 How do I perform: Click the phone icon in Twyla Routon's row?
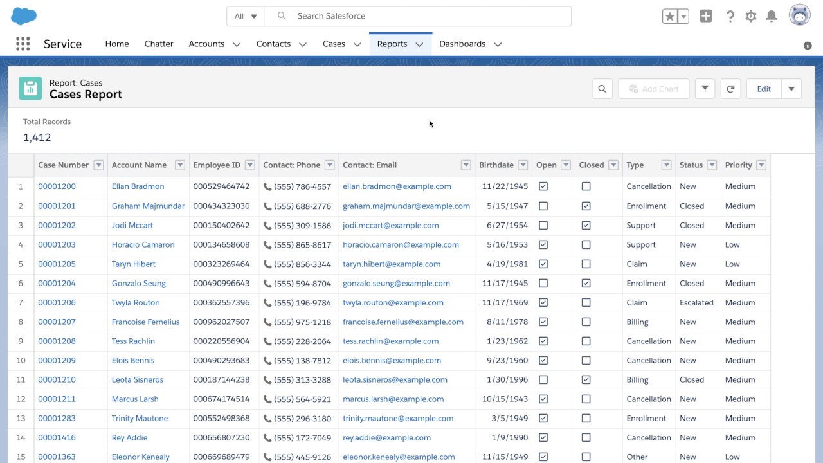(x=267, y=302)
